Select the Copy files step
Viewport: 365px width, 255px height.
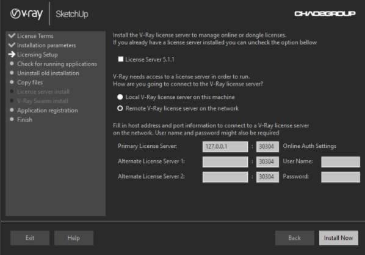[x=30, y=83]
